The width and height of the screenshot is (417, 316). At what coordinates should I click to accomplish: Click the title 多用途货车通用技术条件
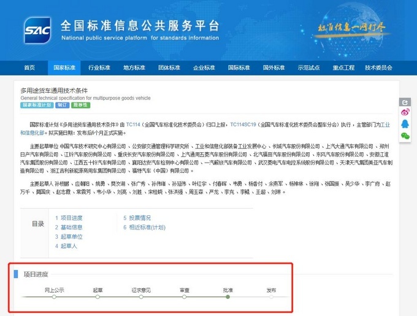coord(54,90)
